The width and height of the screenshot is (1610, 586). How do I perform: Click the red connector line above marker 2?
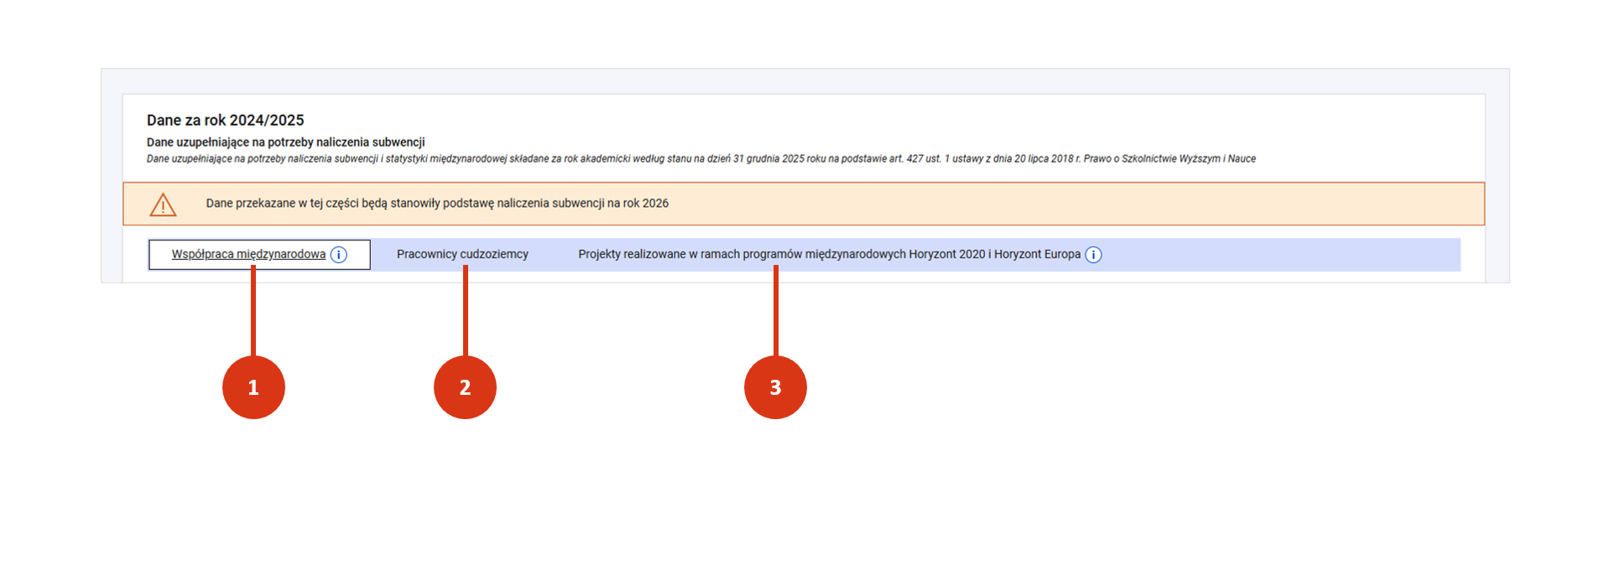(x=466, y=314)
